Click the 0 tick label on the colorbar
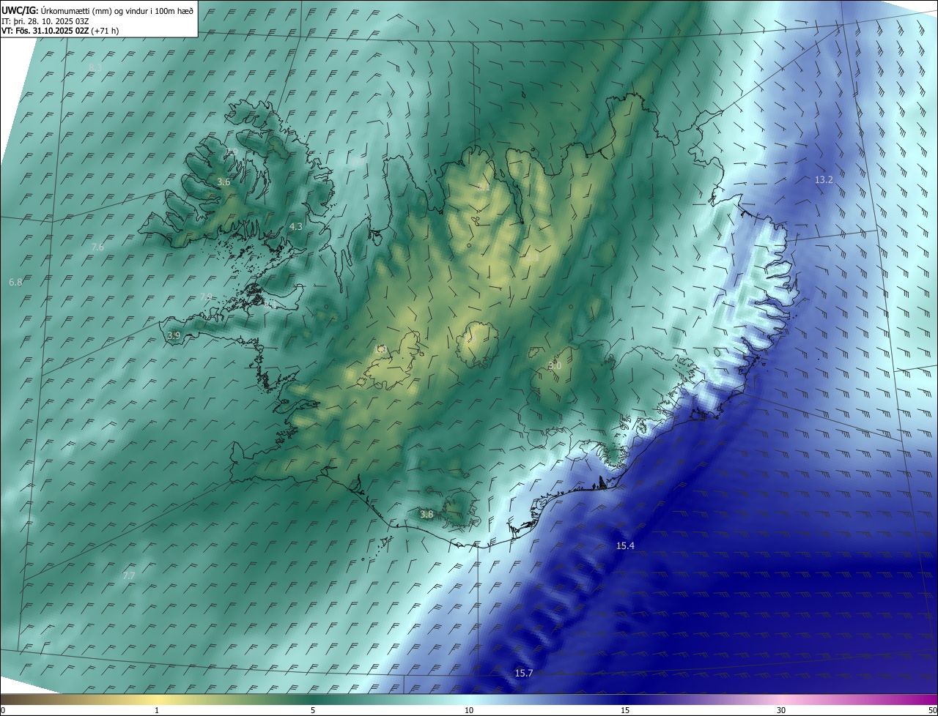Viewport: 938px width, 716px height. [3, 711]
